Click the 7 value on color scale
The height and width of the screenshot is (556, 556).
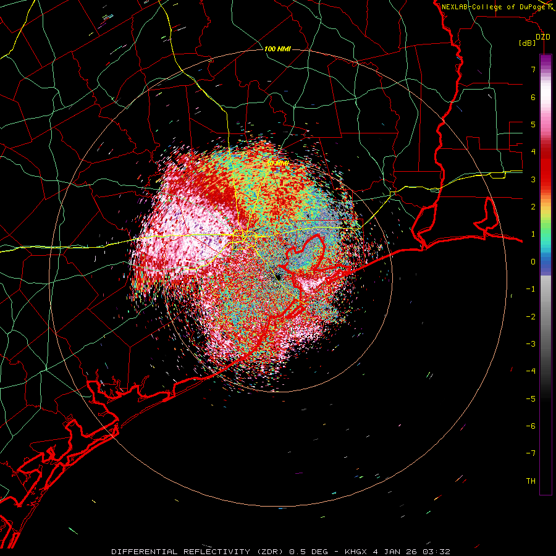click(533, 69)
